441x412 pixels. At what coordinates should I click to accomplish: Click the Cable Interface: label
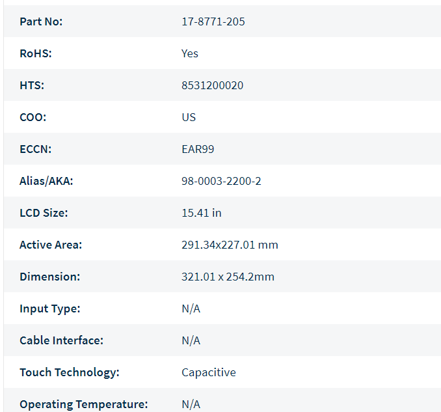pyautogui.click(x=62, y=340)
